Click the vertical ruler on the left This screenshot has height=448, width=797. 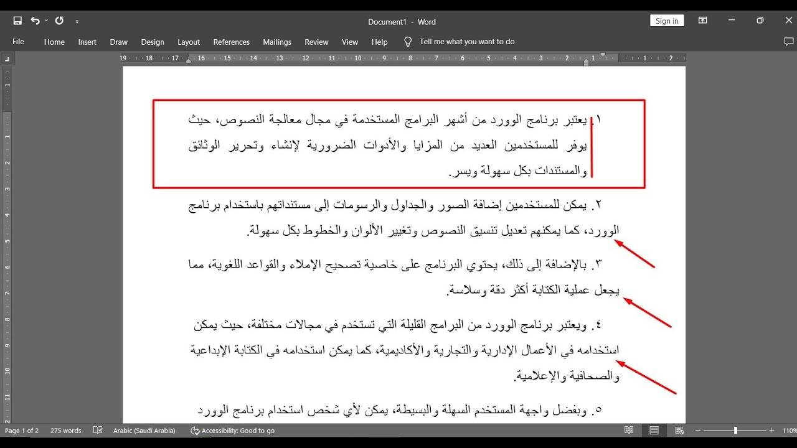pos(7,244)
